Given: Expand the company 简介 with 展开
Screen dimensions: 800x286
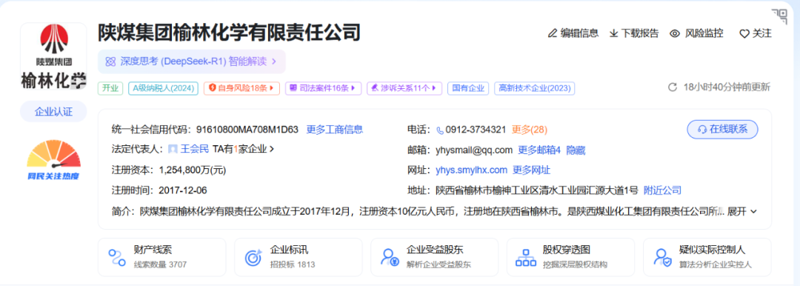Looking at the screenshot, I should 742,211.
